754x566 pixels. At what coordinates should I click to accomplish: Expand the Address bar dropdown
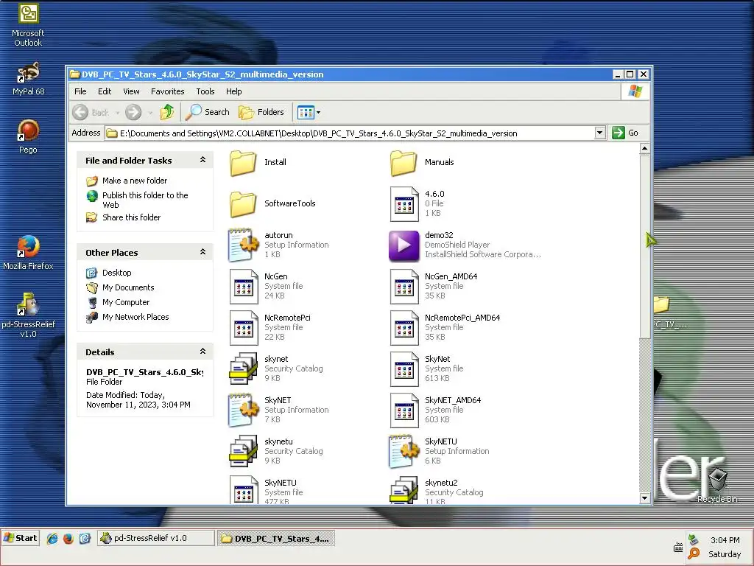599,133
